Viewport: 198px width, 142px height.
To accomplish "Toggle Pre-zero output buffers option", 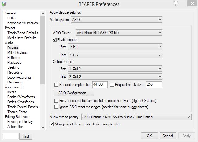I will [x=56, y=101].
